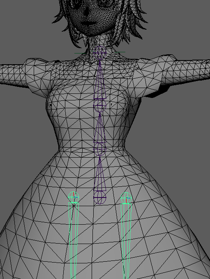Select the purple root pelvis joint
This screenshot has height=279, width=210.
click(100, 198)
